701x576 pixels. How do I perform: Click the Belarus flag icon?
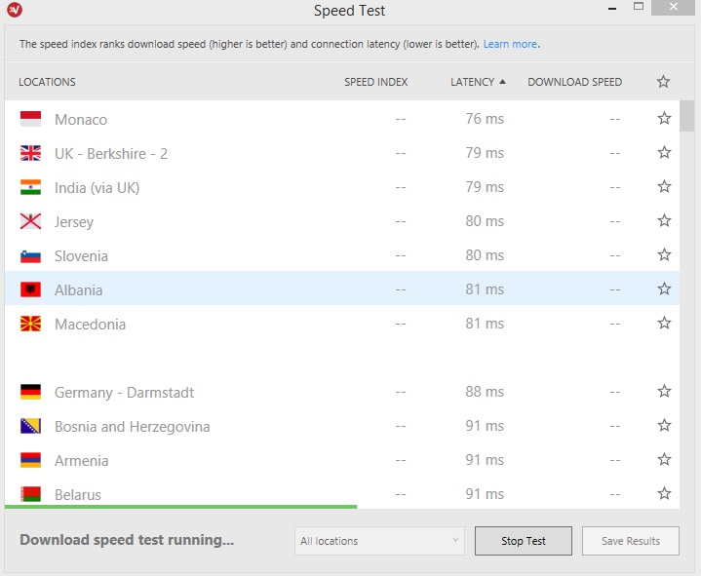click(30, 494)
